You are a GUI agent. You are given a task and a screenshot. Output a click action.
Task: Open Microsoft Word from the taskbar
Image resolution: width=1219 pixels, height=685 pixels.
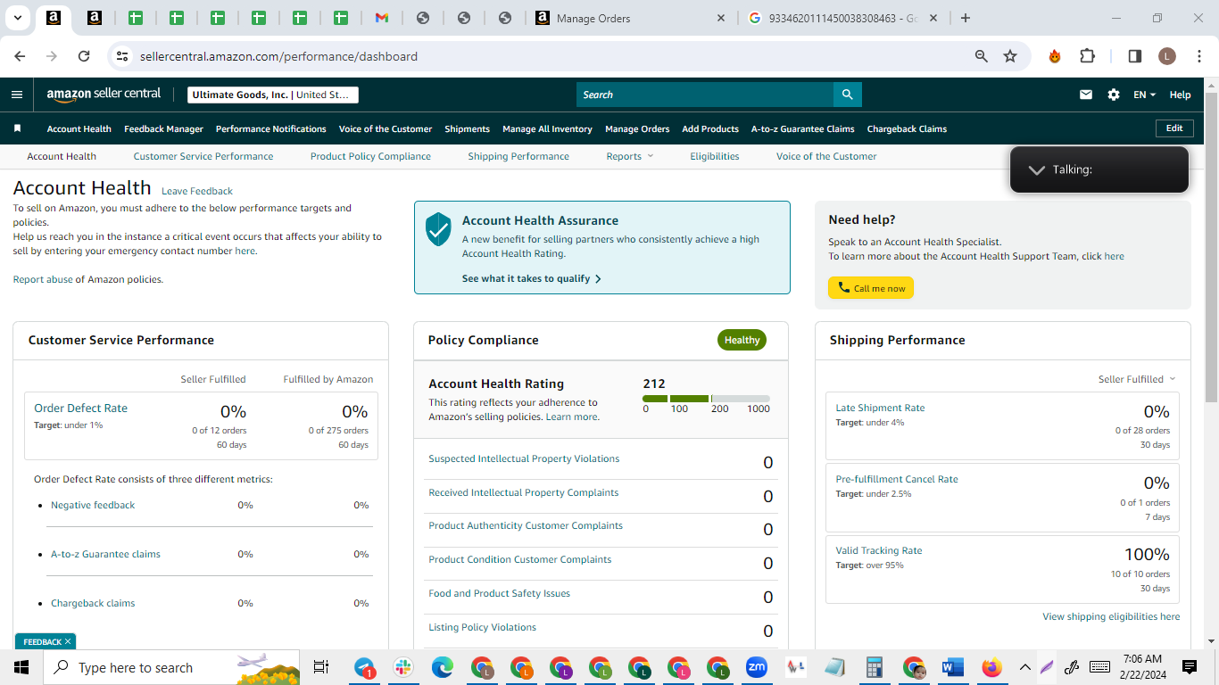pyautogui.click(x=952, y=667)
